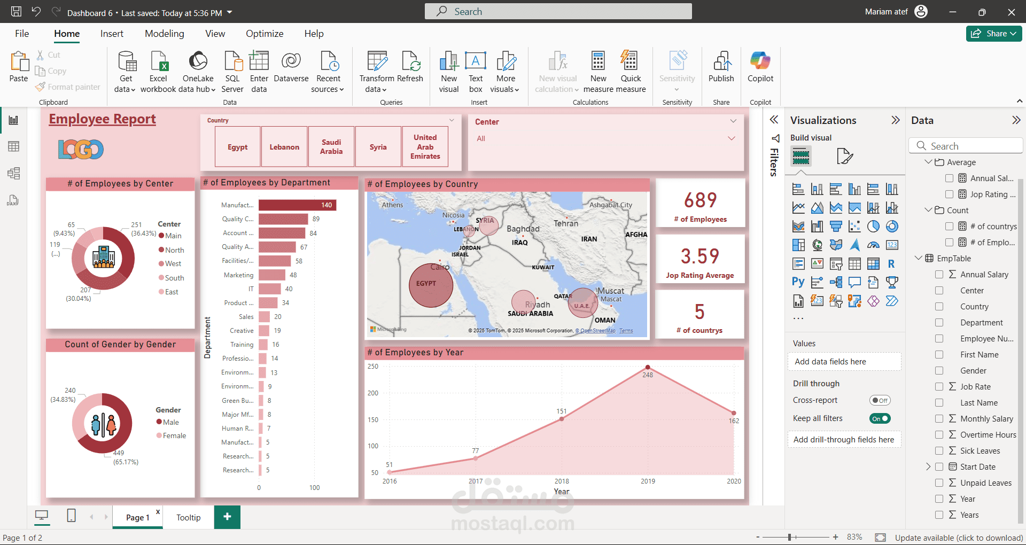Add a new report page
The image size is (1026, 545).
pos(227,517)
